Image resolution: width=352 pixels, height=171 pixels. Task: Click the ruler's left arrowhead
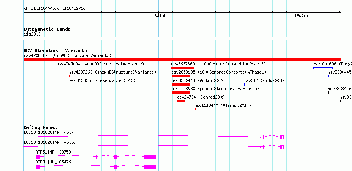[25, 12]
